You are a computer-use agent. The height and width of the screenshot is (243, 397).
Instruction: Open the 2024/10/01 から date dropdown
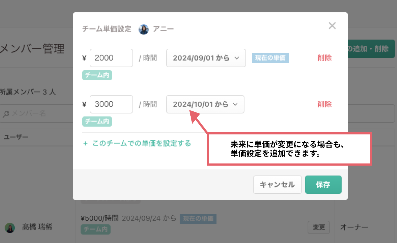click(205, 104)
